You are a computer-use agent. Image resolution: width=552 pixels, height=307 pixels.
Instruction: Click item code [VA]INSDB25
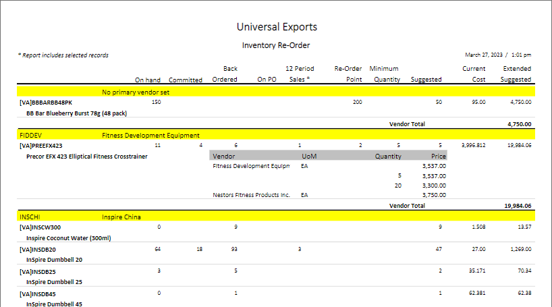[37, 272]
